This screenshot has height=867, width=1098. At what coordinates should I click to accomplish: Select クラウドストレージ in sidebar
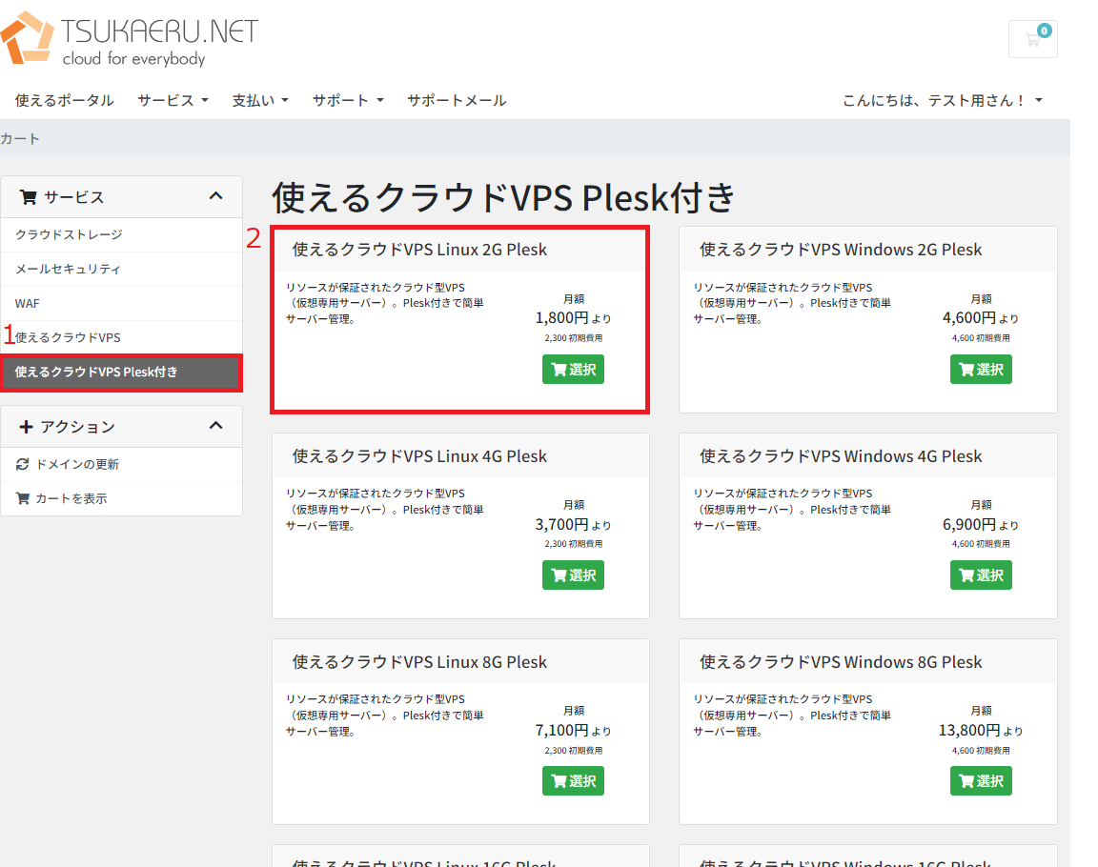(122, 234)
